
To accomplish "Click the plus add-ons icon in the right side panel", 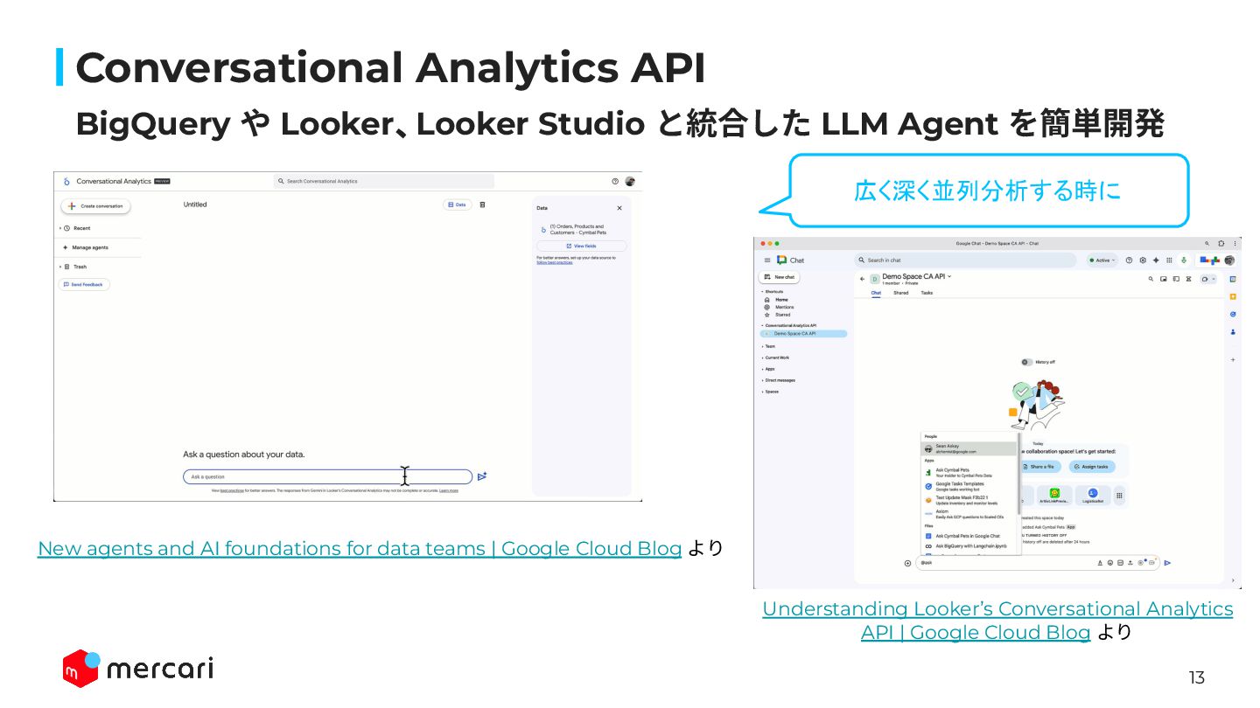I will (1233, 359).
